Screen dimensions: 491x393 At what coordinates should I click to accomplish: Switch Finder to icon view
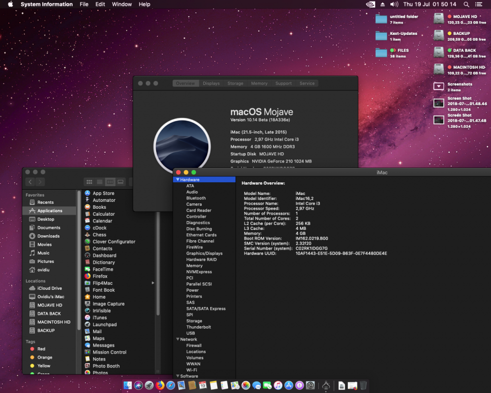[89, 182]
